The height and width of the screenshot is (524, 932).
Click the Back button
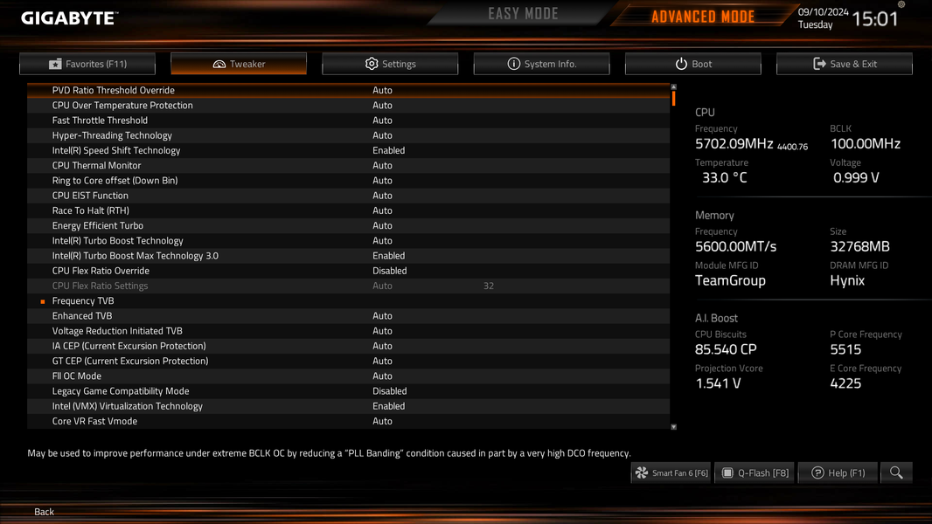[x=44, y=512]
